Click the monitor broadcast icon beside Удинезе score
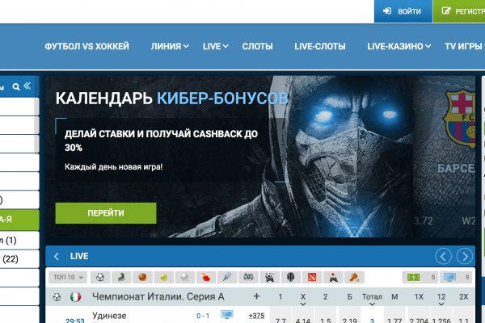Screen dimensions: 485x323 tap(226, 315)
